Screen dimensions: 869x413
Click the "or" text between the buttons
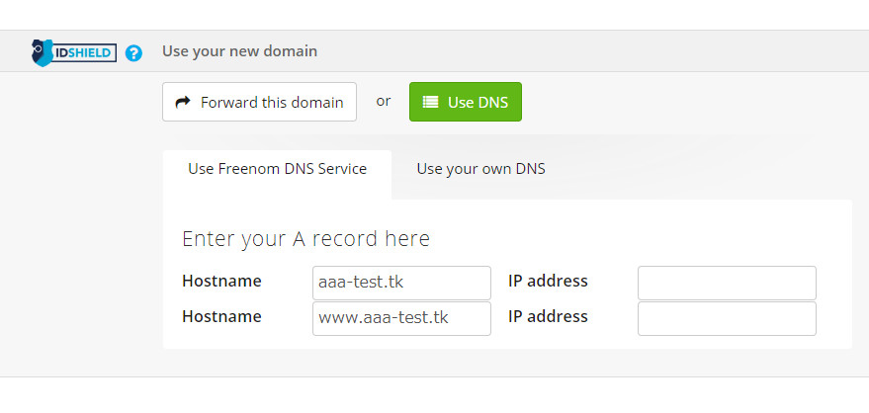point(384,101)
